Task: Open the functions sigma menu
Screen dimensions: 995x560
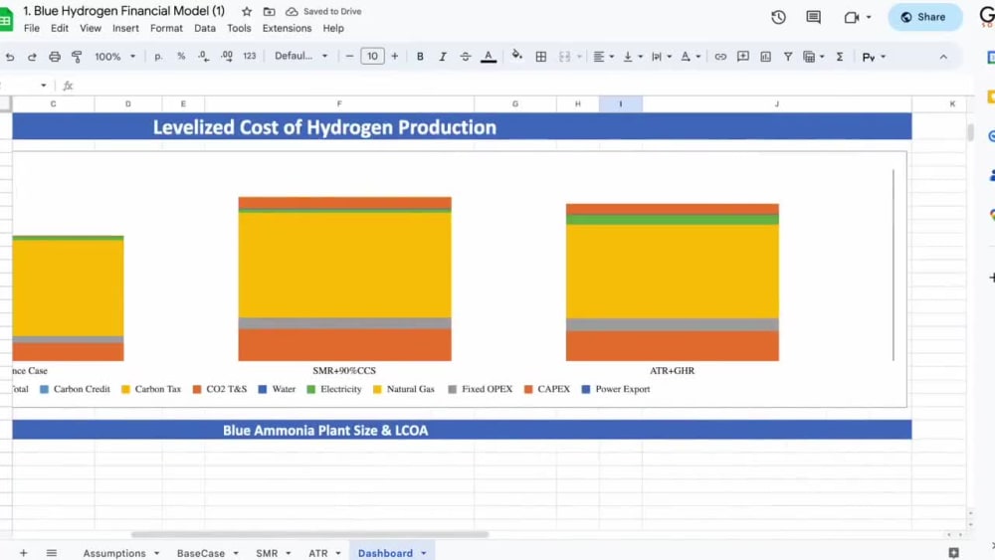Action: tap(840, 57)
